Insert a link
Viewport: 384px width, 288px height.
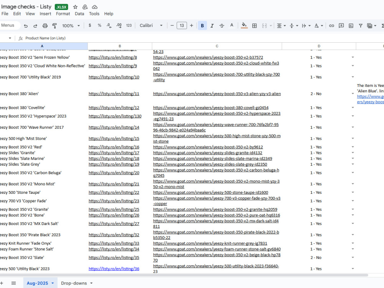[x=332, y=25]
